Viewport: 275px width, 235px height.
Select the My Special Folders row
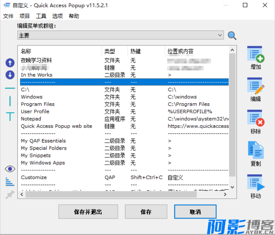(124, 148)
